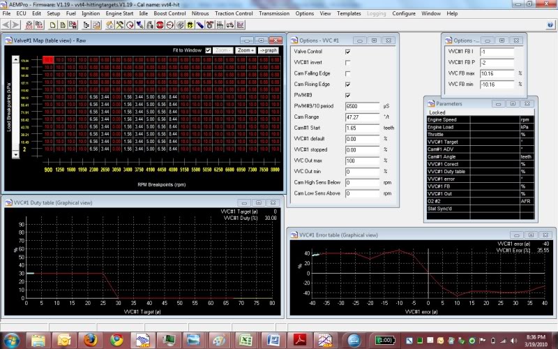Click the 8000 RPM breakpoint label
Viewport: 558px width, 349px height.
[275, 170]
